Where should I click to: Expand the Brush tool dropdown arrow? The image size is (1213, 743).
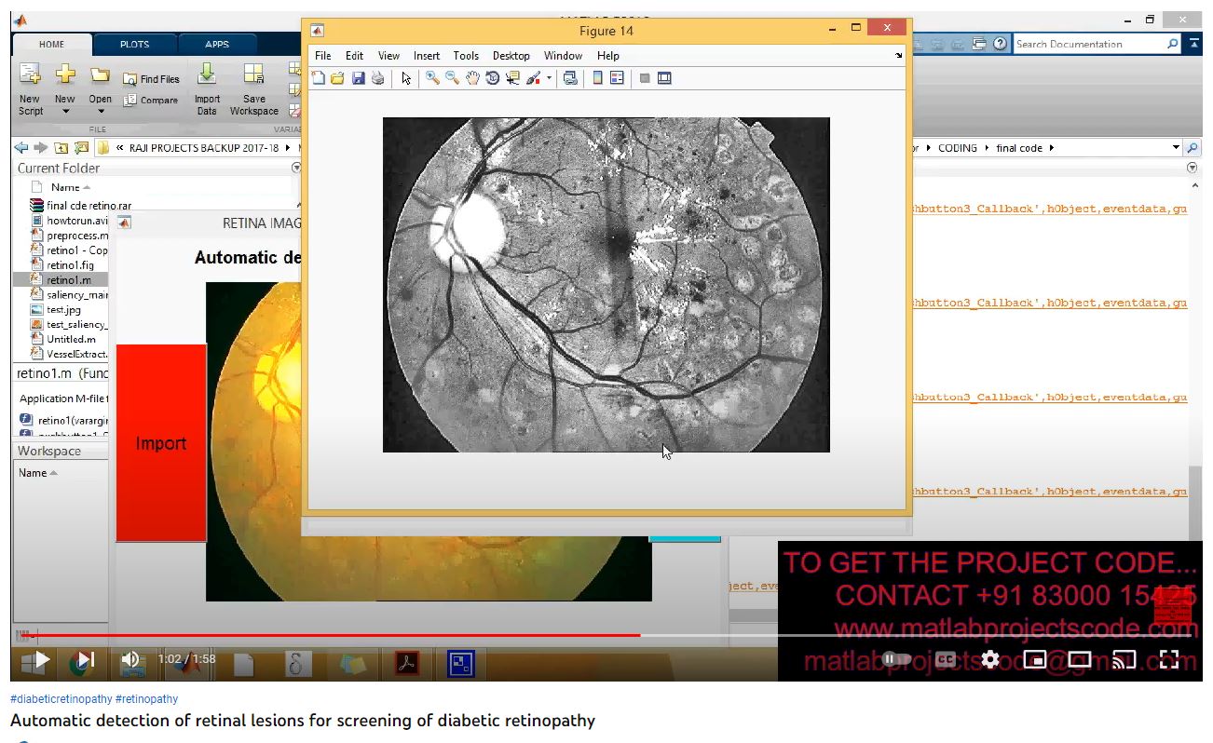[x=549, y=78]
